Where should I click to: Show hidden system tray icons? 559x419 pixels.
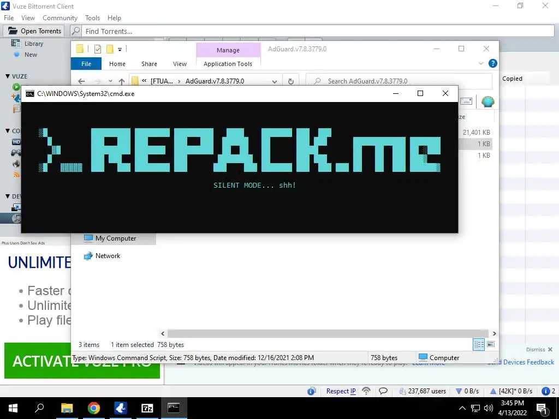462,408
